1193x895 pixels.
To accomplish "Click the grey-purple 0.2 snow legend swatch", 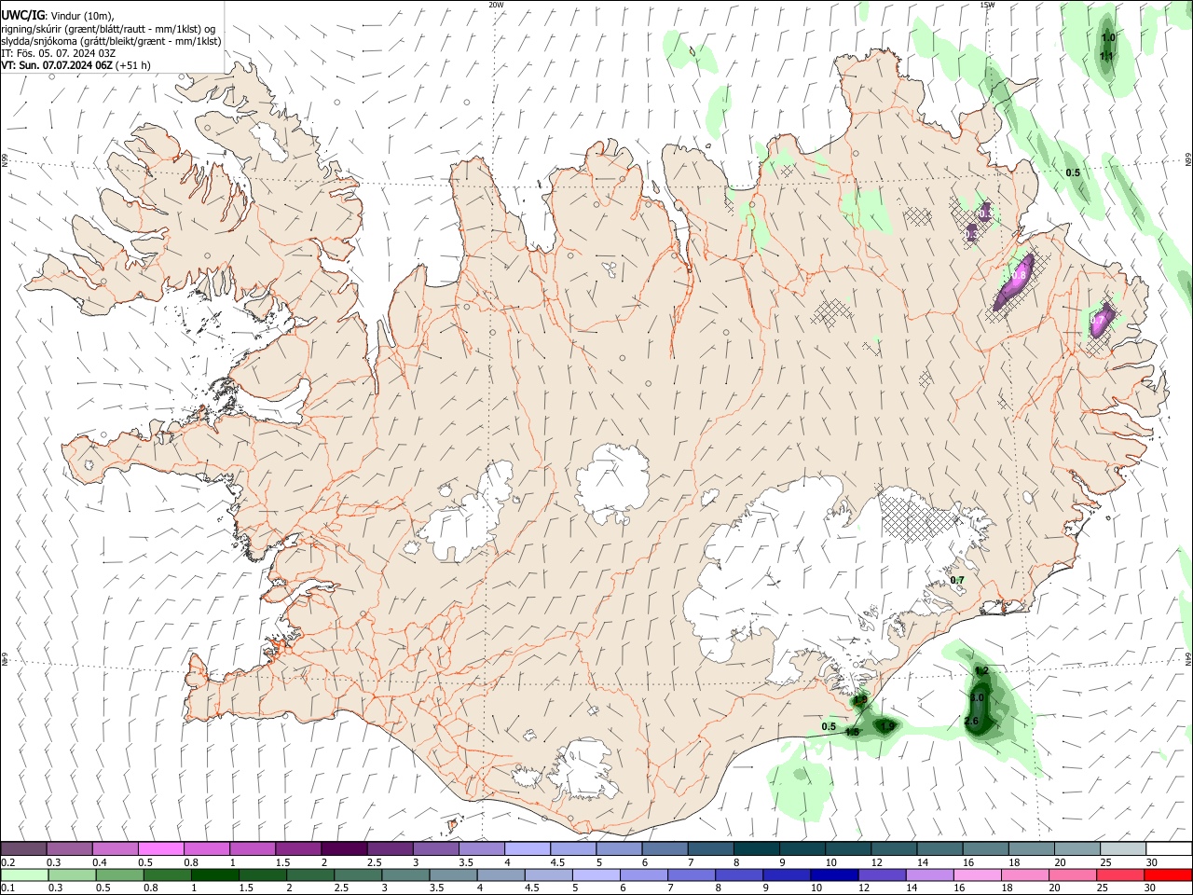I will 23,848.
